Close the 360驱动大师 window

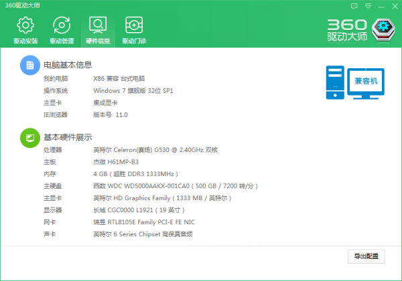click(395, 7)
